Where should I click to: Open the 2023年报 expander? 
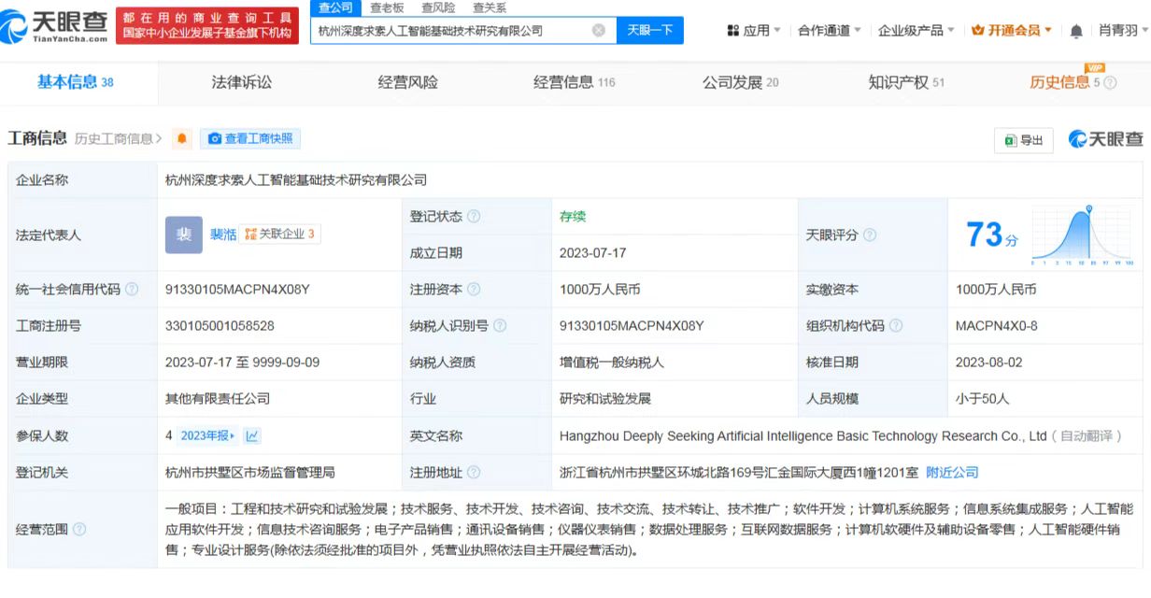click(x=208, y=435)
